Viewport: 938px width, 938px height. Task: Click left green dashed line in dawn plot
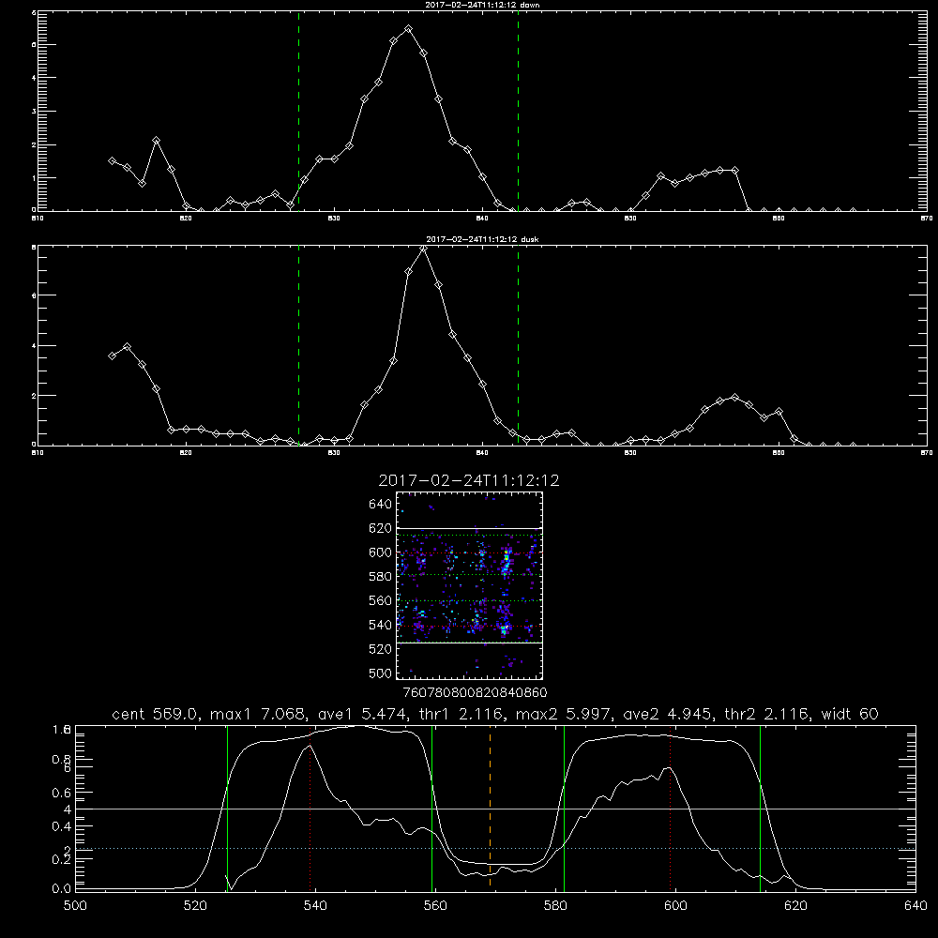(298, 111)
